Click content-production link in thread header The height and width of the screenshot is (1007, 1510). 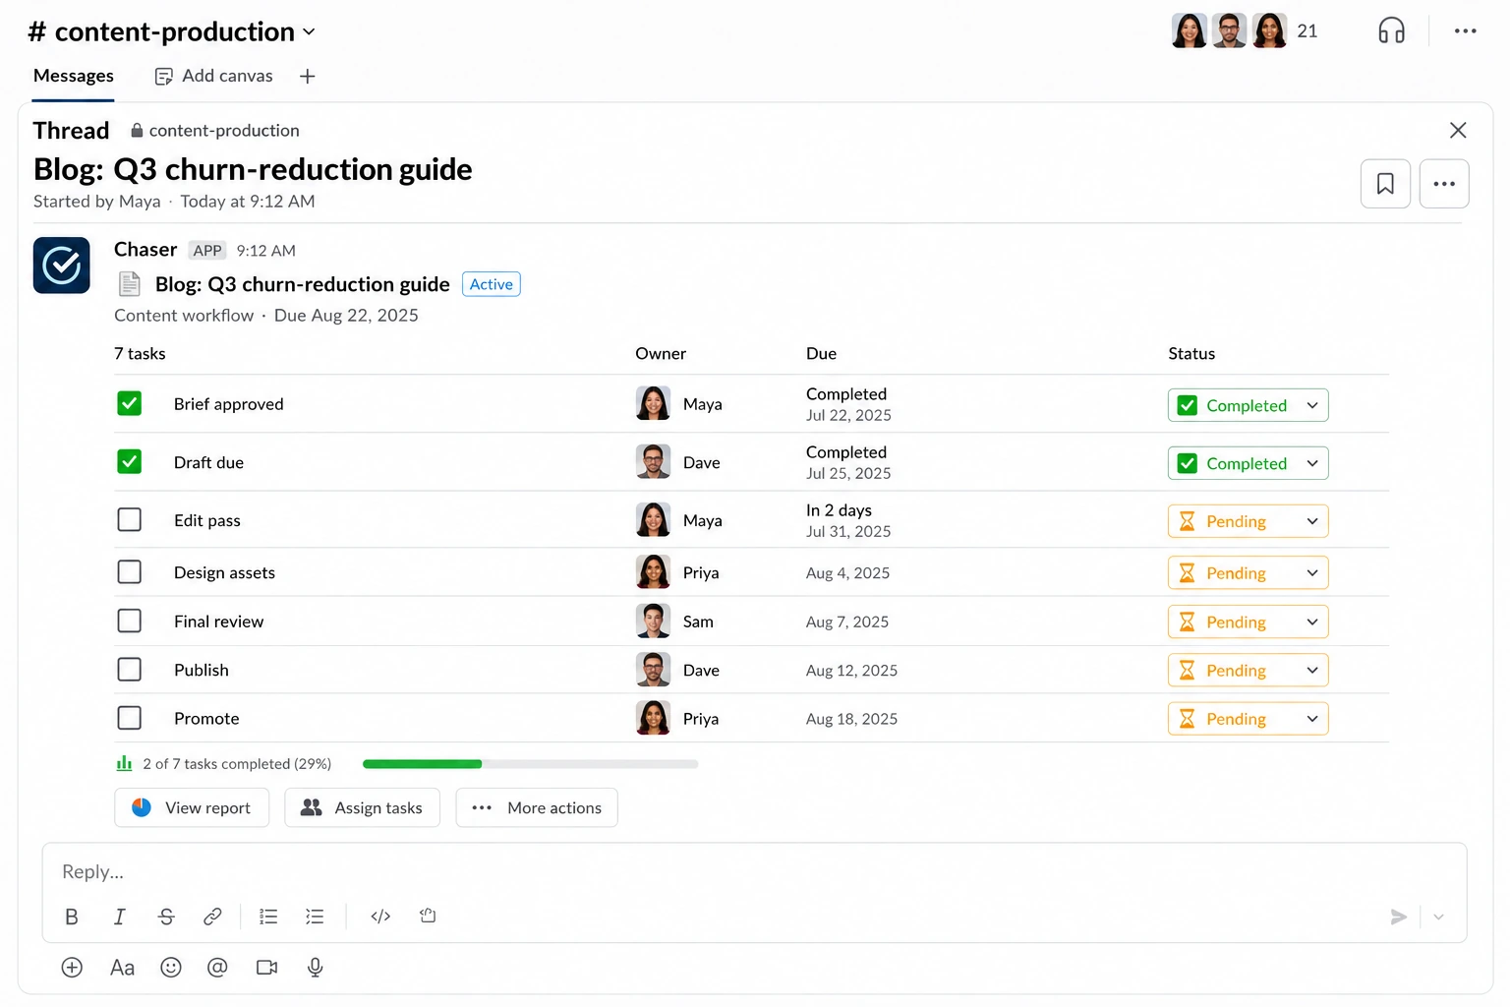[x=215, y=131]
